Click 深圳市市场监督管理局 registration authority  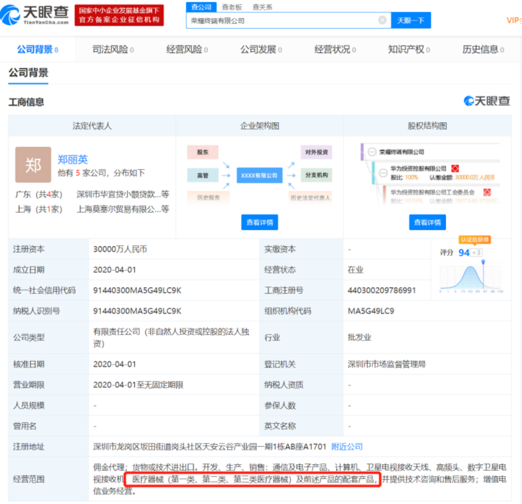click(386, 364)
